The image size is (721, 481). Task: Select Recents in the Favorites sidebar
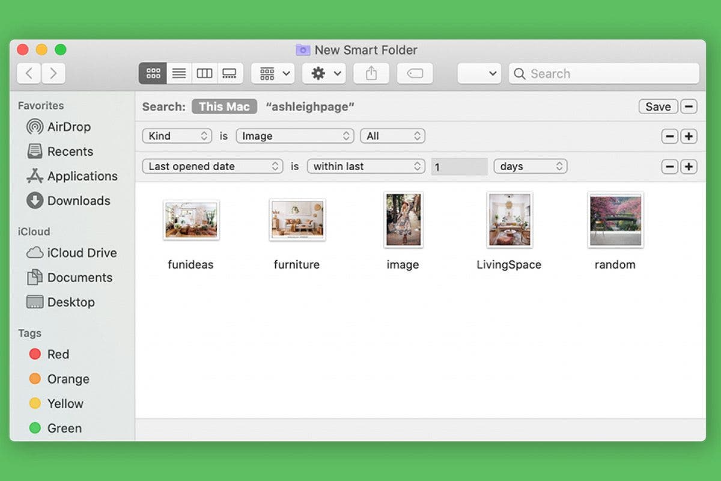pos(72,152)
